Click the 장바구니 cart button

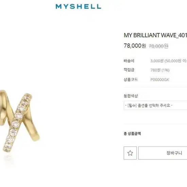(163, 153)
